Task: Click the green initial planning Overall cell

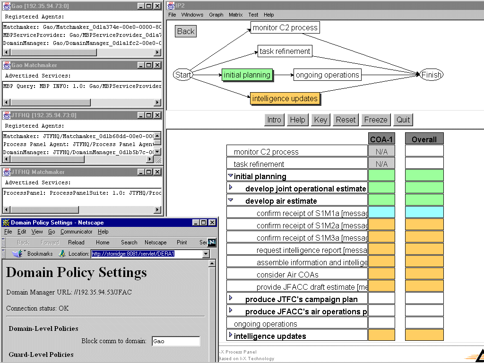Action: tap(424, 175)
